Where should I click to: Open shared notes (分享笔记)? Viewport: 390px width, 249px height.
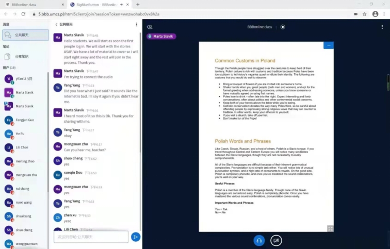(22, 57)
